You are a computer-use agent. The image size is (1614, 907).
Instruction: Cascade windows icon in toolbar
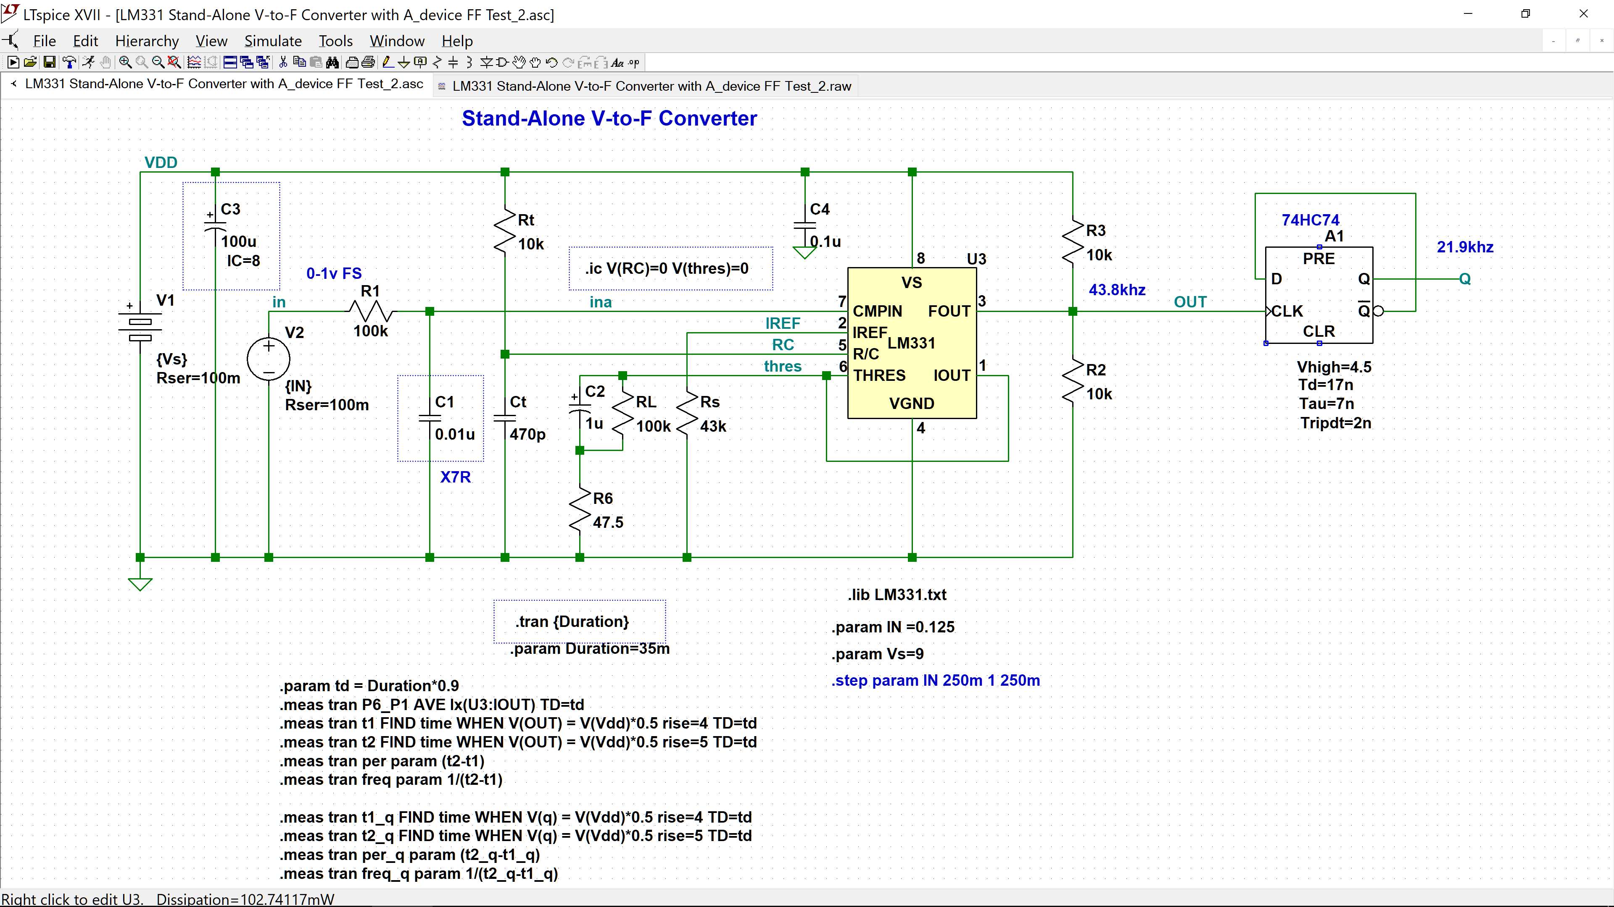click(x=247, y=63)
